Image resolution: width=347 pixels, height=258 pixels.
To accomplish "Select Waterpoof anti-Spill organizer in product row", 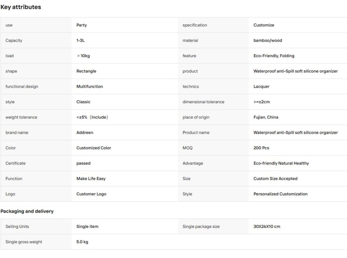I will pyautogui.click(x=295, y=71).
